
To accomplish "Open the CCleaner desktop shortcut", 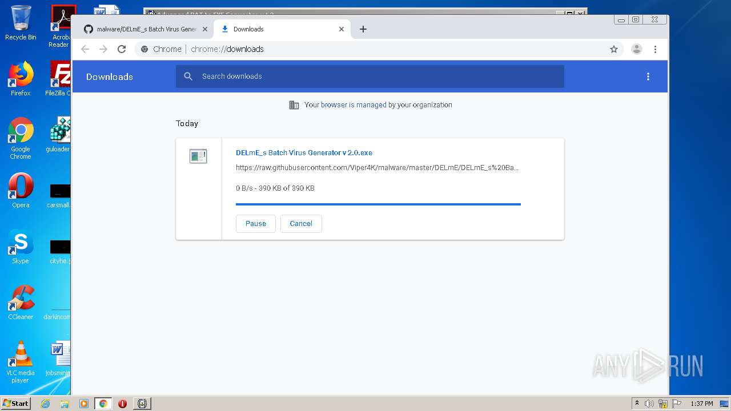I will pyautogui.click(x=21, y=303).
